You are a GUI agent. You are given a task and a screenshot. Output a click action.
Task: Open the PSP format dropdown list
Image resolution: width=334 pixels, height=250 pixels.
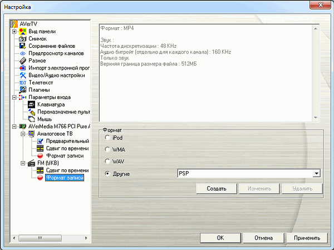pos(316,174)
